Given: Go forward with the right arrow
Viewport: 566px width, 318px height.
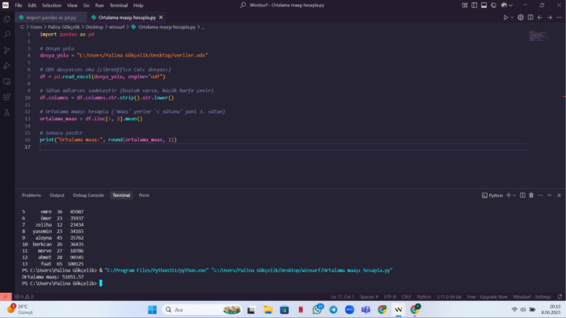Looking at the screenshot, I should pyautogui.click(x=549, y=17).
